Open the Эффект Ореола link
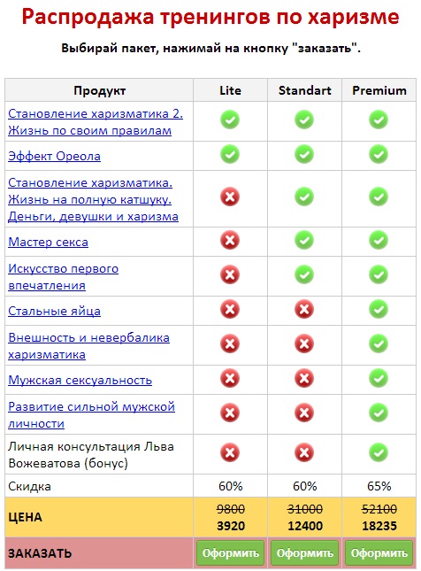Image resolution: width=421 pixels, height=571 pixels. coord(54,156)
